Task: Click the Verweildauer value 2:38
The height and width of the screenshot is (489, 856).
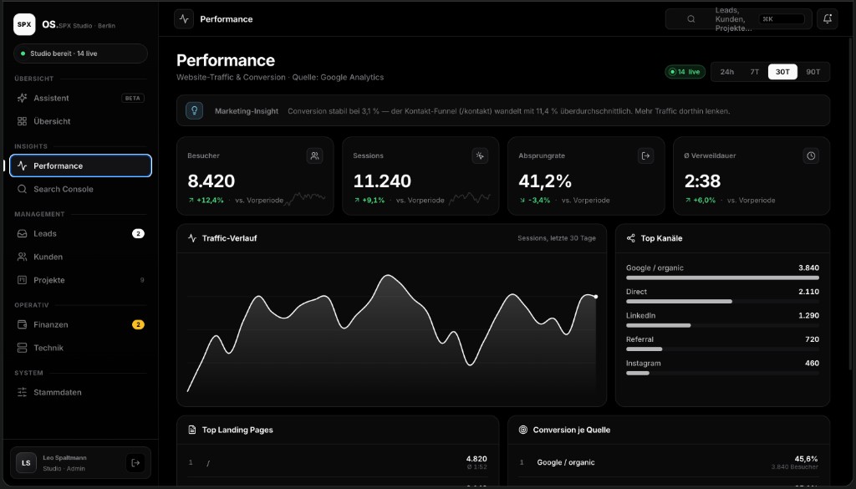Action: [702, 181]
